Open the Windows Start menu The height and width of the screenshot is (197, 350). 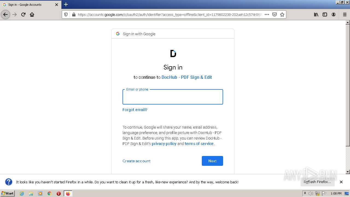click(8, 193)
